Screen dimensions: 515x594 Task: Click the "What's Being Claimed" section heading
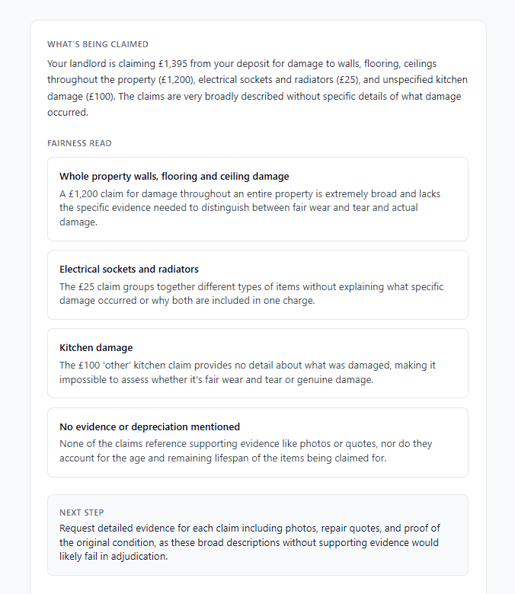pyautogui.click(x=98, y=44)
